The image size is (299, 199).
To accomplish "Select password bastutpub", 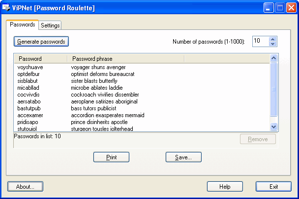I will pos(29,108).
